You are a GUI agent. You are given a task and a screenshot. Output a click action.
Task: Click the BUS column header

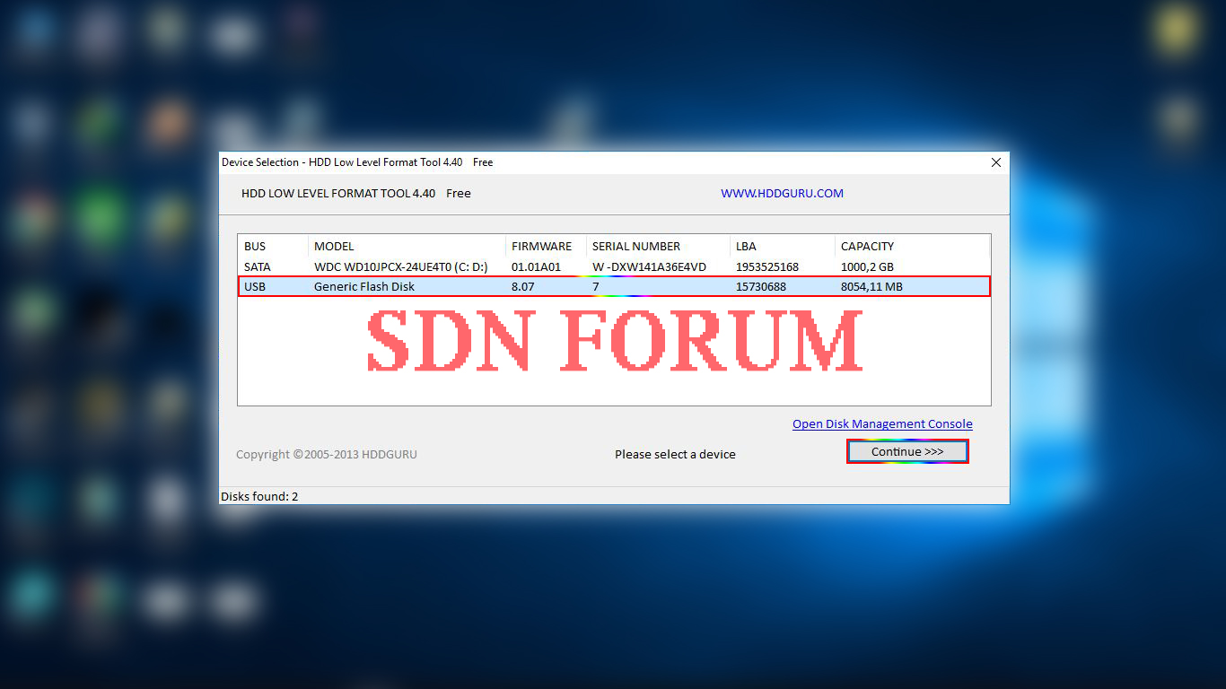255,246
